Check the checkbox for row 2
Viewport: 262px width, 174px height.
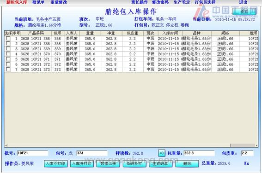pos(8,43)
